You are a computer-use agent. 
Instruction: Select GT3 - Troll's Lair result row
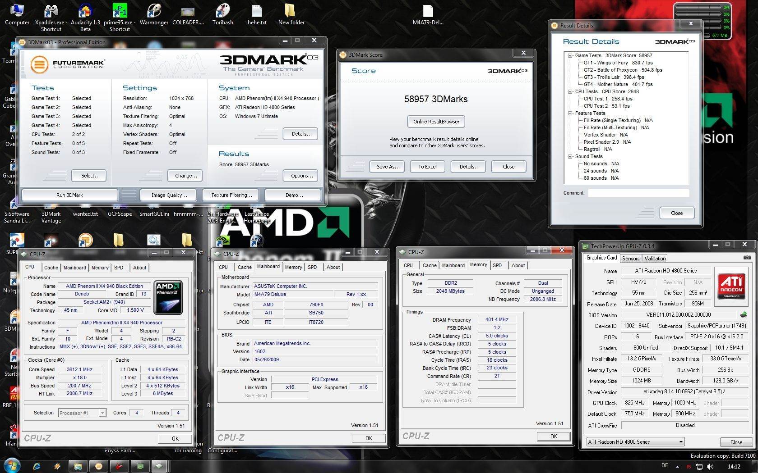coord(614,77)
